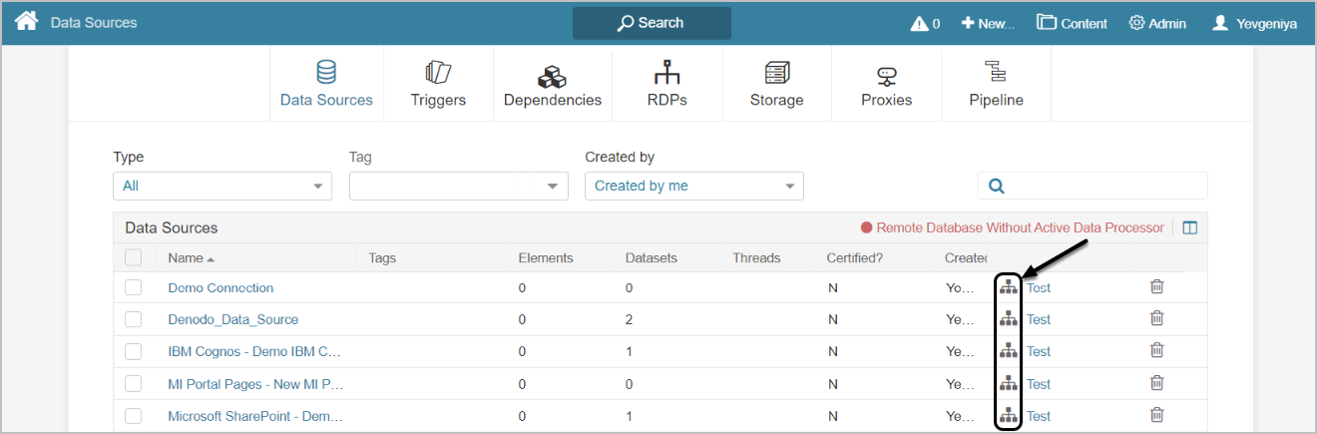Open the Created by me dropdown

click(693, 186)
